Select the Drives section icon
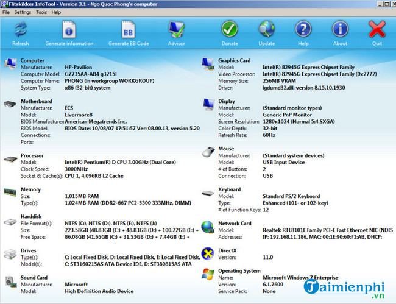The width and height of the screenshot is (396, 304). pos(10,254)
